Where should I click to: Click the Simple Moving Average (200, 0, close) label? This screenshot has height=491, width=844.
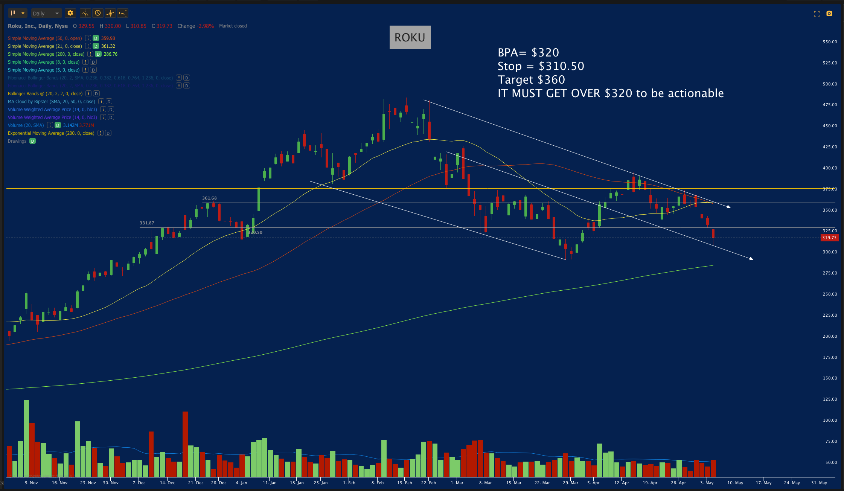[46, 54]
